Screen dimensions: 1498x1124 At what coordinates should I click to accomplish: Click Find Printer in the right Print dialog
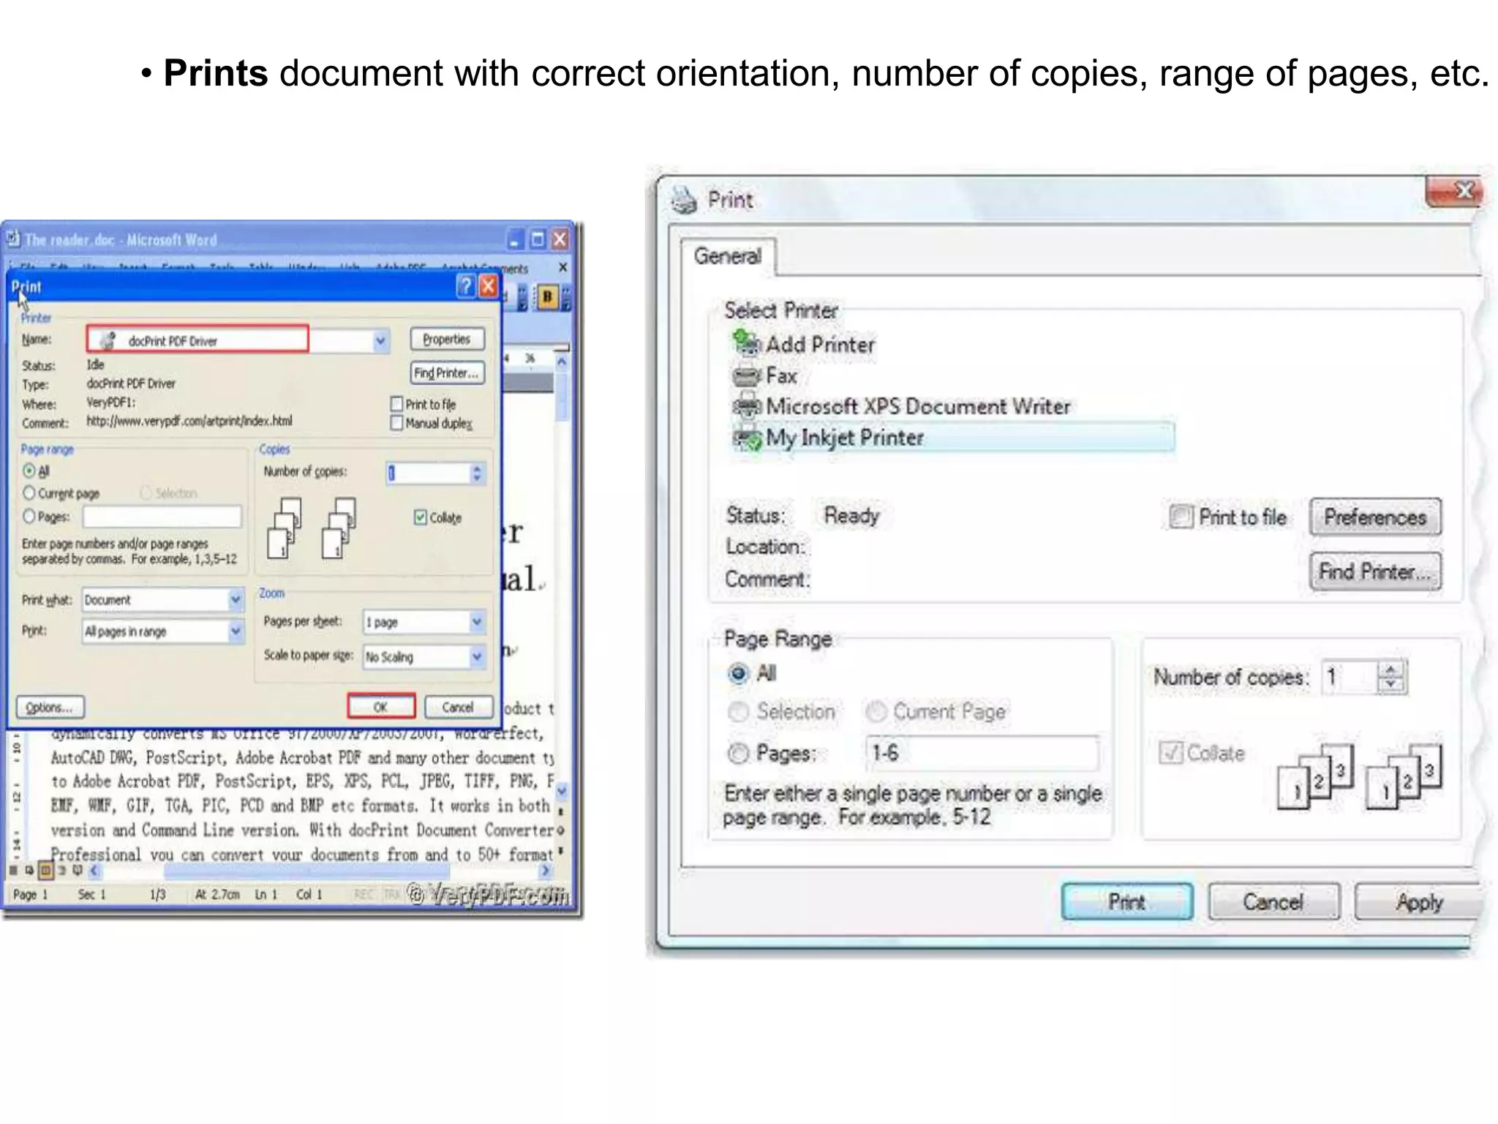pos(1375,572)
